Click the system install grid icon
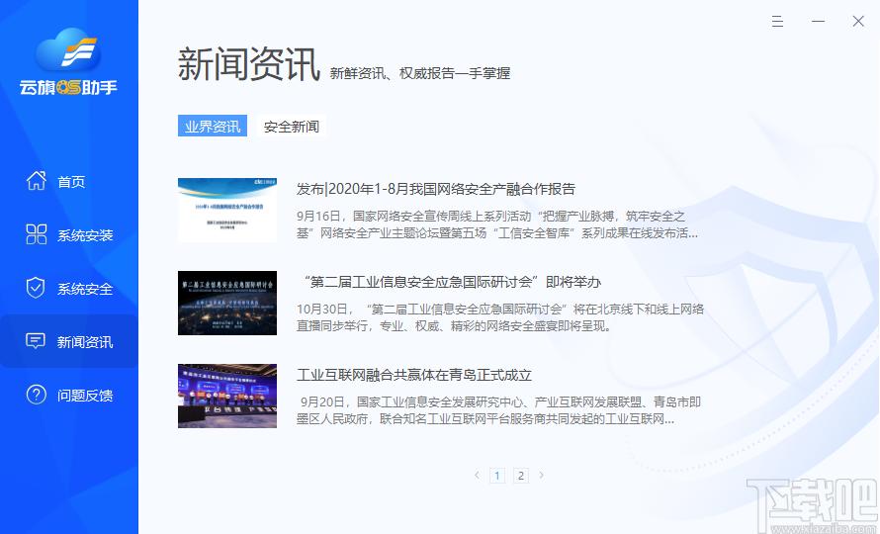The image size is (880, 534). pos(36,234)
